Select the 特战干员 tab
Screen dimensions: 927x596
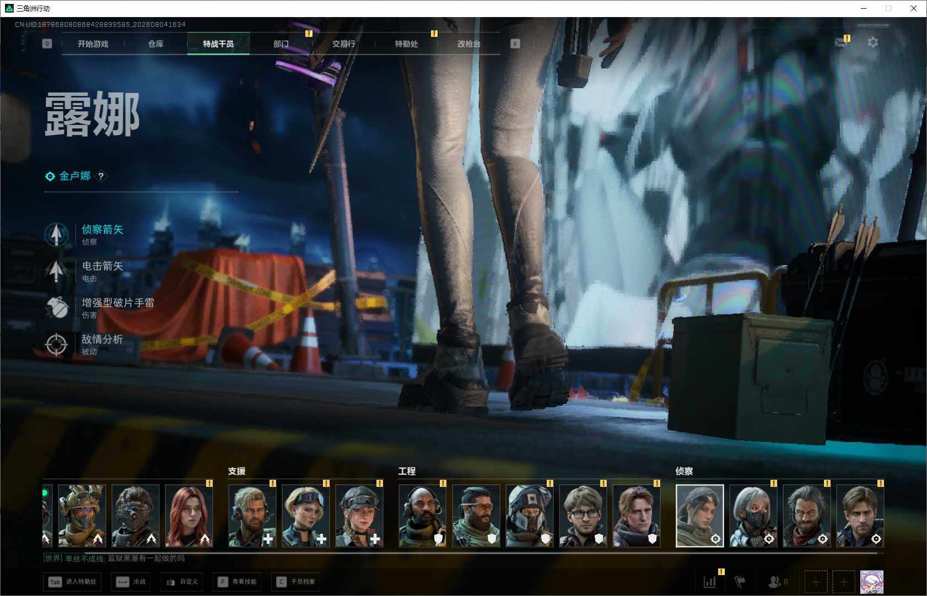[218, 44]
